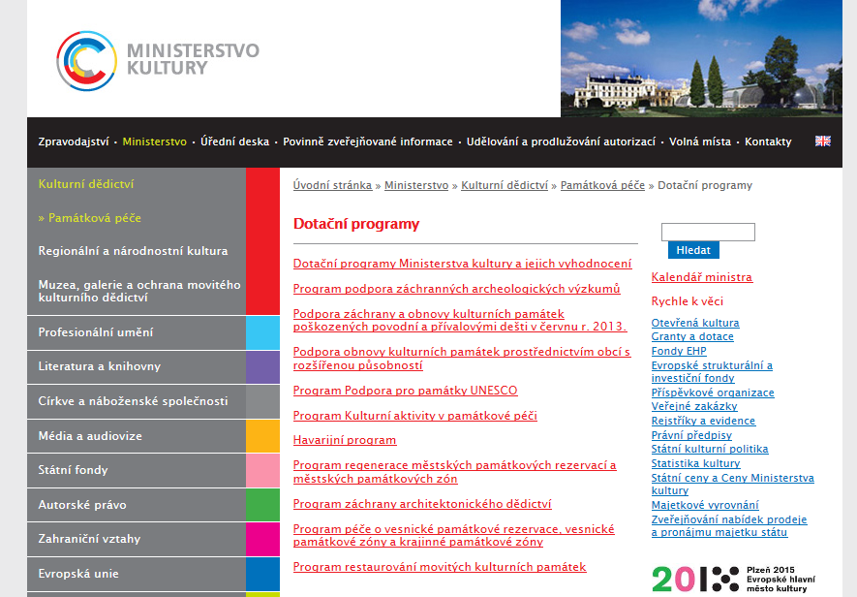Screen dimensions: 857x597
Task: Open Regionální a národnostní kultura sidebar item
Action: (x=133, y=251)
